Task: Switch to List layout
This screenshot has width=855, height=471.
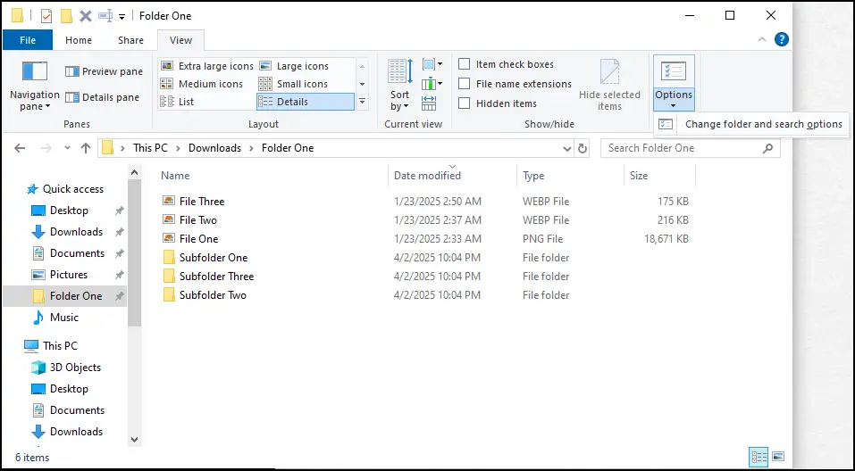Action: pos(177,102)
